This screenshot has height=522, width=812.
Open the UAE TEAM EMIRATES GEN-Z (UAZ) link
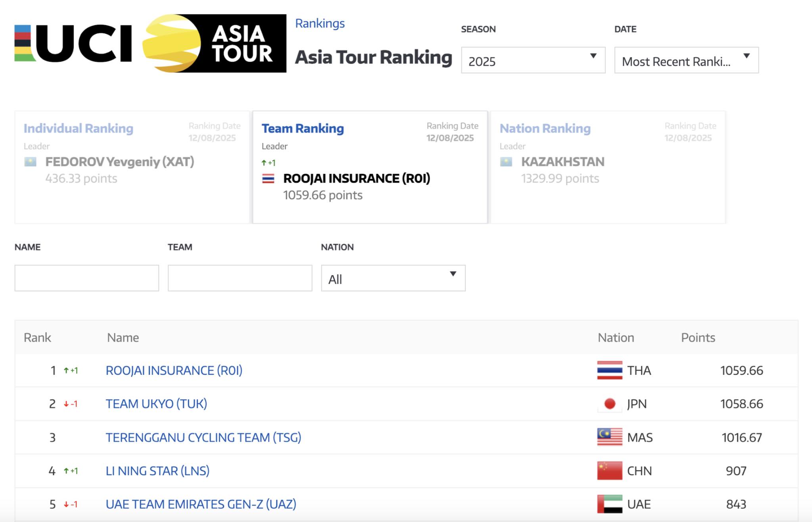coord(201,504)
